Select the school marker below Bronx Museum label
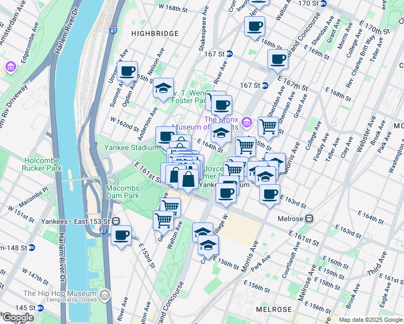This screenshot has height=324, width=404. click(221, 133)
